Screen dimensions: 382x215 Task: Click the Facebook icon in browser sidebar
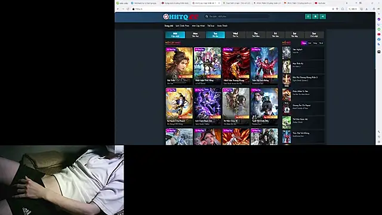(379, 39)
